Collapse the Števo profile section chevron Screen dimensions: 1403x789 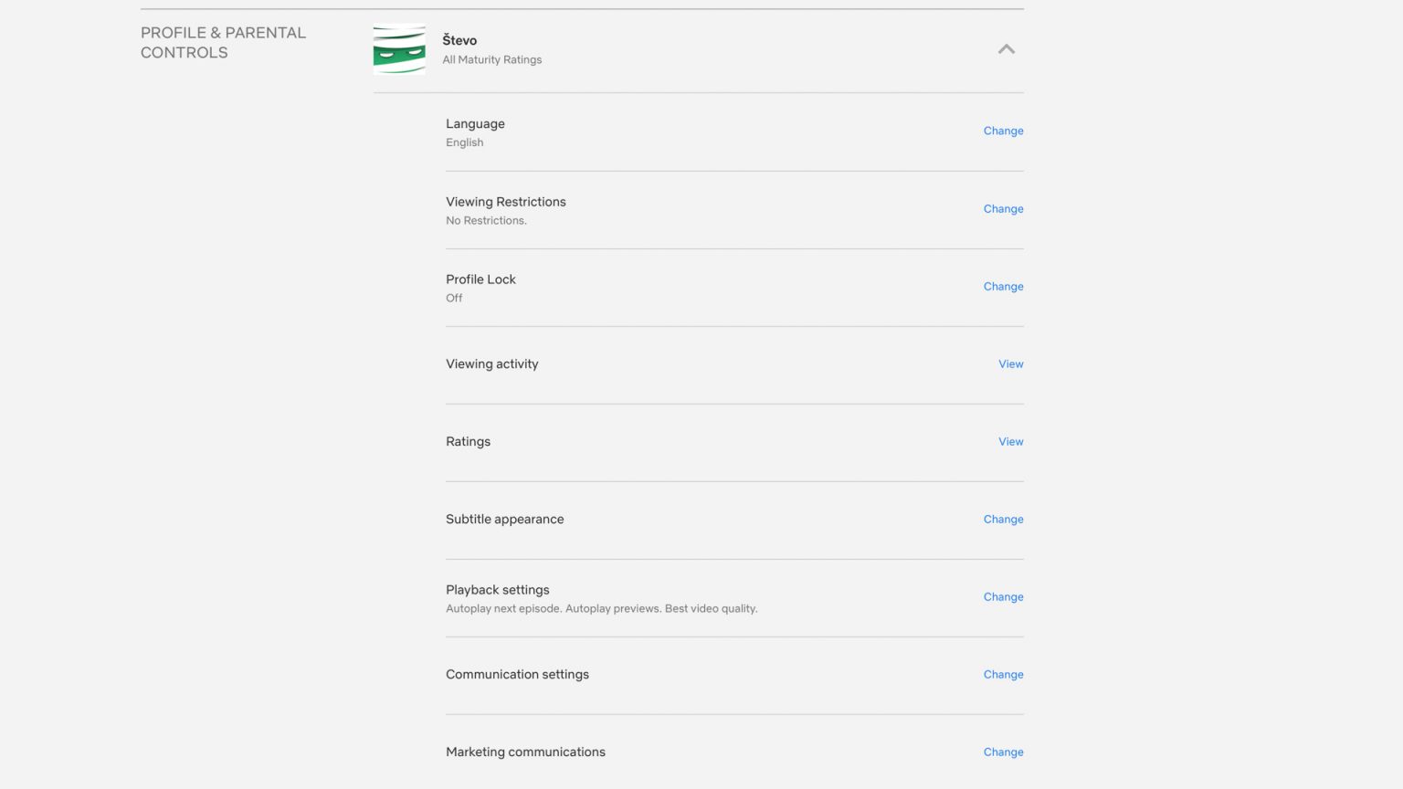coord(1006,49)
